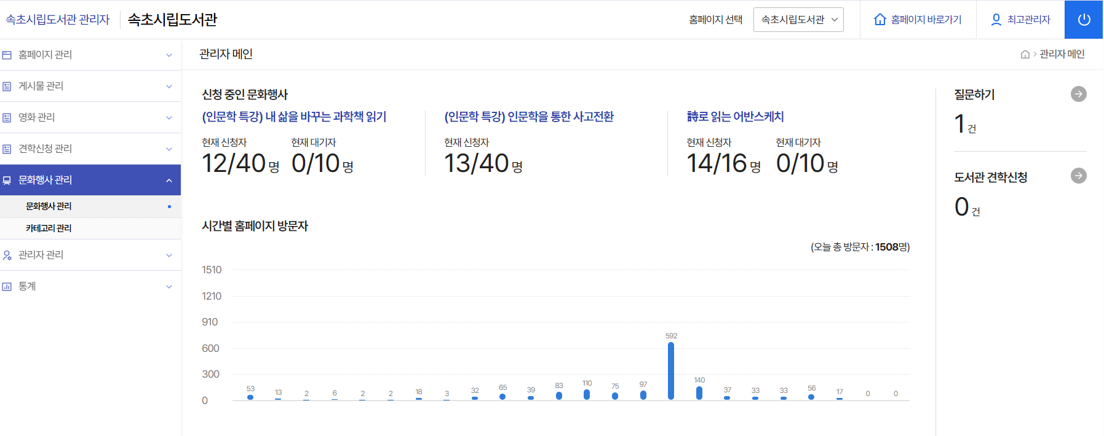This screenshot has width=1104, height=436.
Task: Click the 97 visitors chart bar
Action: coord(643,395)
